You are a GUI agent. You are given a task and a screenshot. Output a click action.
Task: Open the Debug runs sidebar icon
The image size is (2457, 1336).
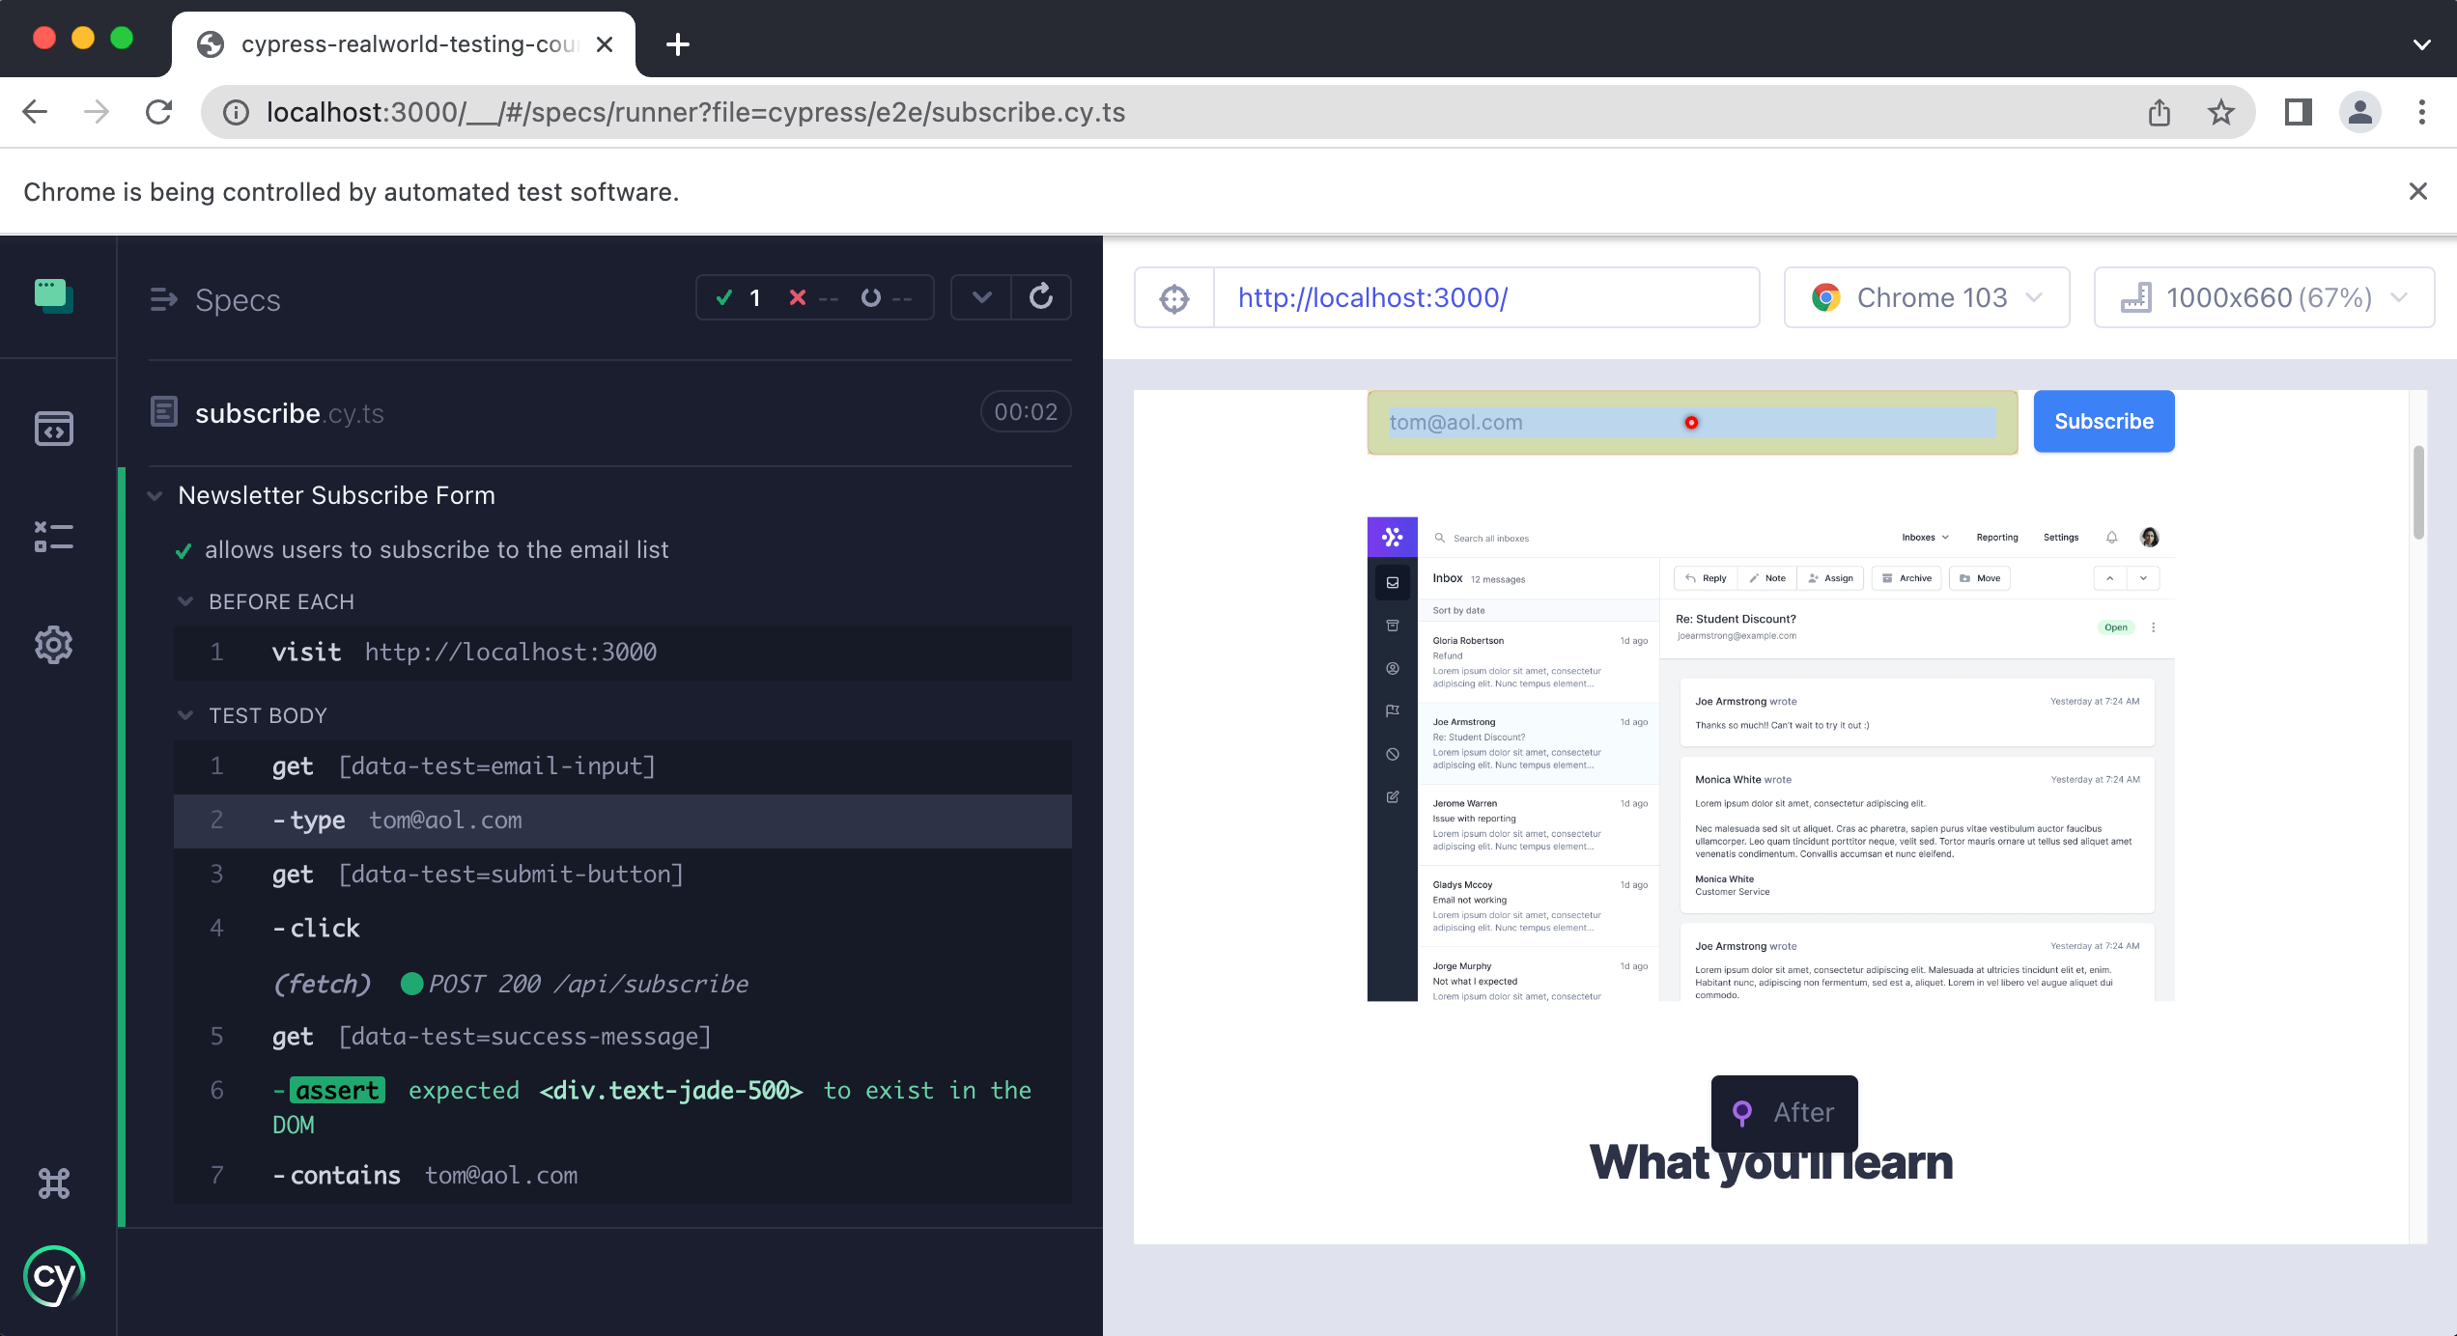[x=53, y=538]
